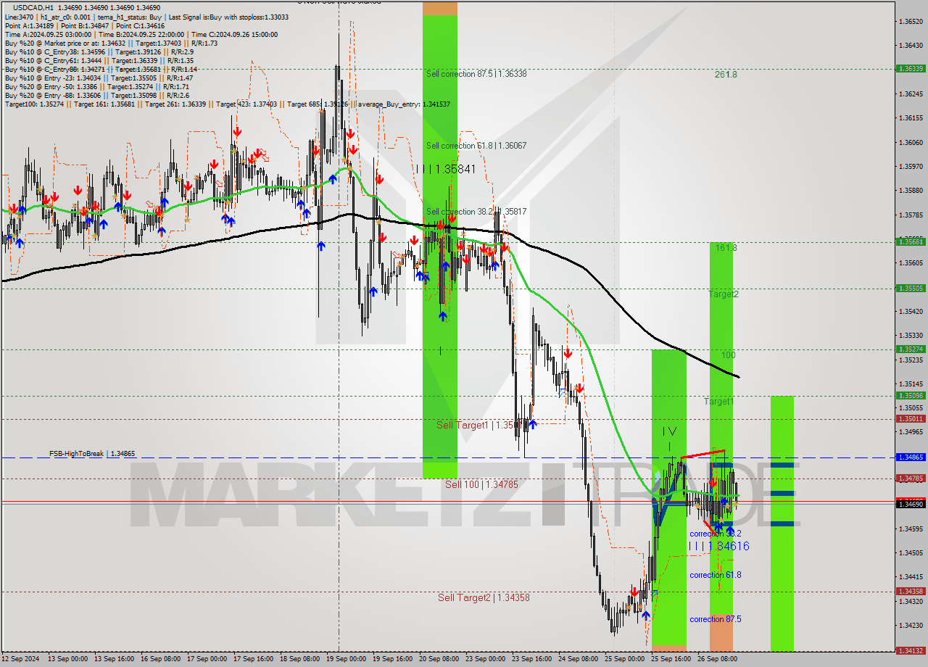Click the '26 Sep 08:00' time axis label
928x667 pixels.
click(717, 659)
